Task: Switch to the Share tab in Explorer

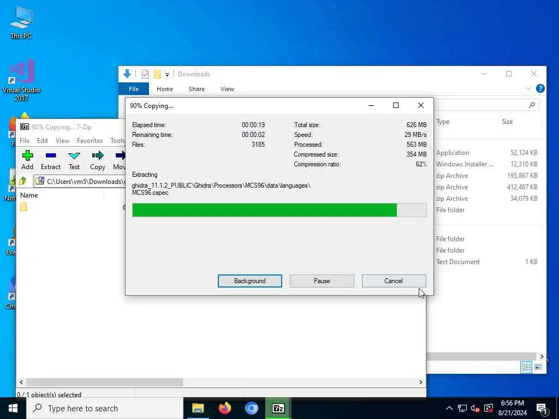Action: pyautogui.click(x=197, y=89)
